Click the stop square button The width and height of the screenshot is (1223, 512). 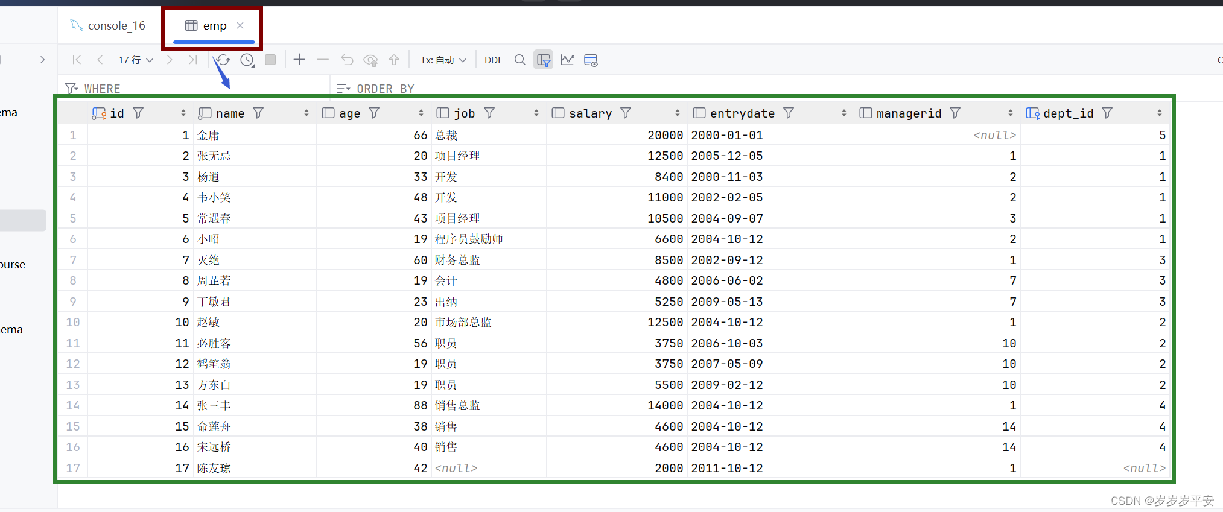coord(270,60)
